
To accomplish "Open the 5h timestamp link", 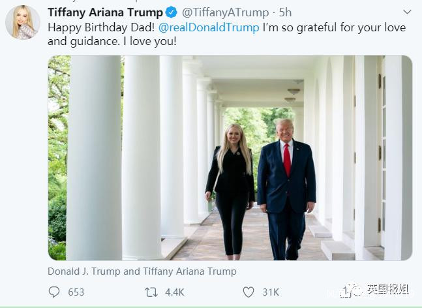I will click(x=284, y=12).
